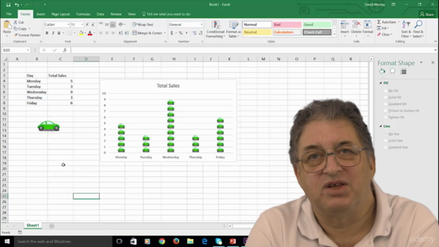Click the Format cells icon

pyautogui.click(x=368, y=25)
